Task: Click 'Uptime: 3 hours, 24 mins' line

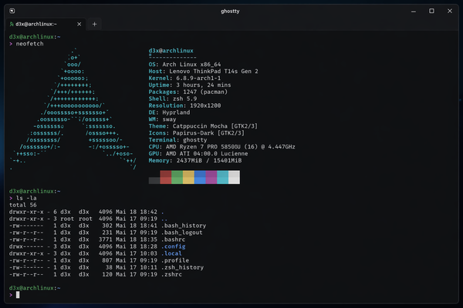Action: [190, 85]
